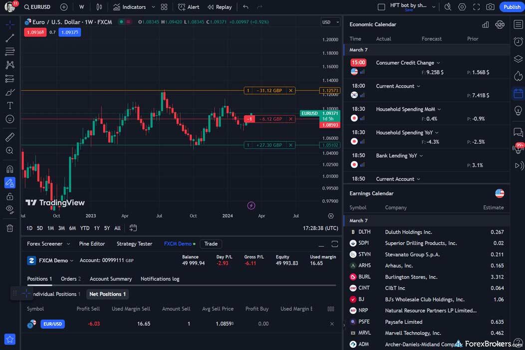
Task: Take a chart snapshot with the camera icon
Action: pyautogui.click(x=491, y=7)
